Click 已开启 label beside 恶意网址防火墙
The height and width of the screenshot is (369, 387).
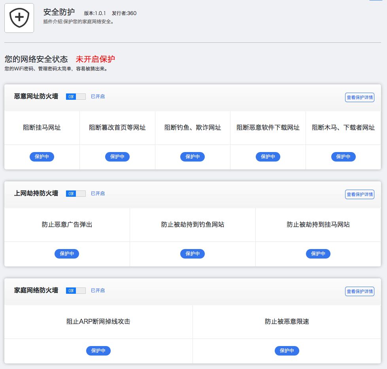(x=98, y=96)
